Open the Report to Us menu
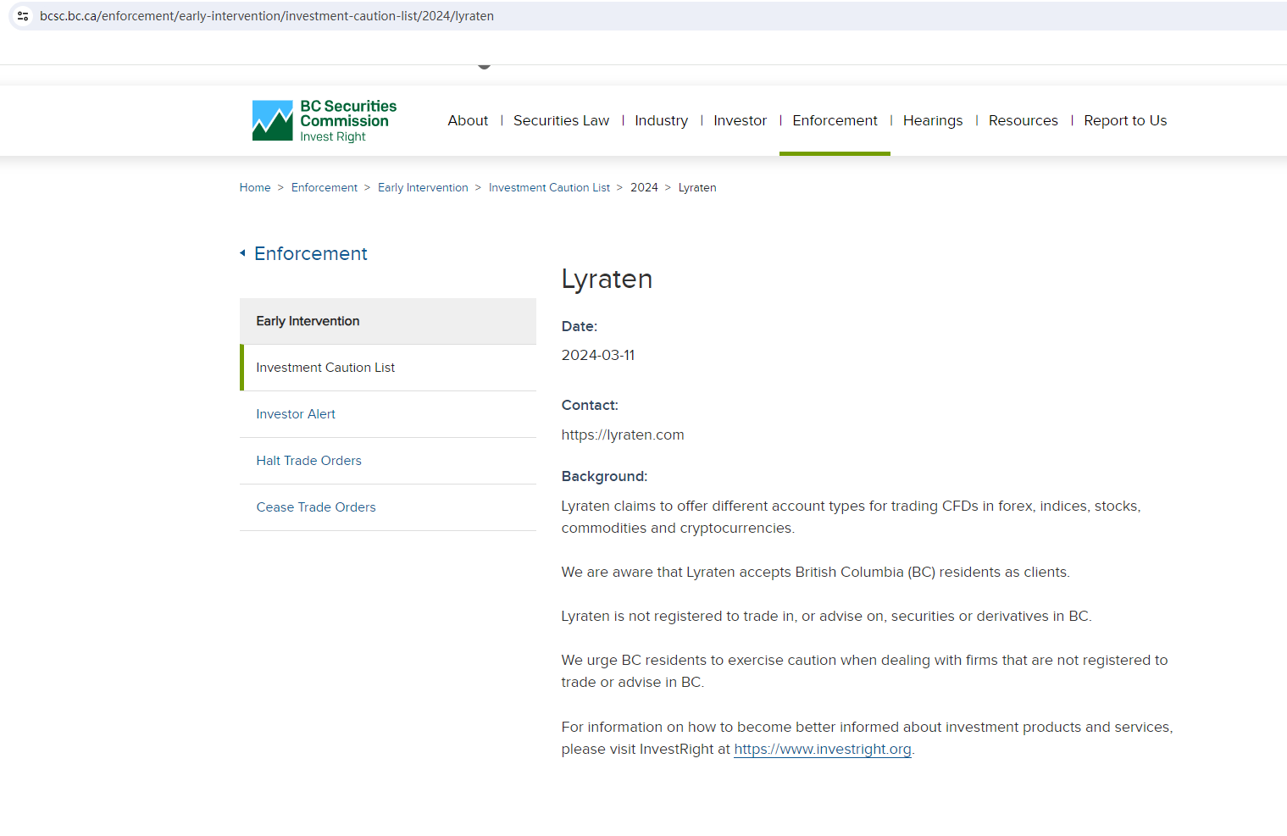 pos(1125,120)
